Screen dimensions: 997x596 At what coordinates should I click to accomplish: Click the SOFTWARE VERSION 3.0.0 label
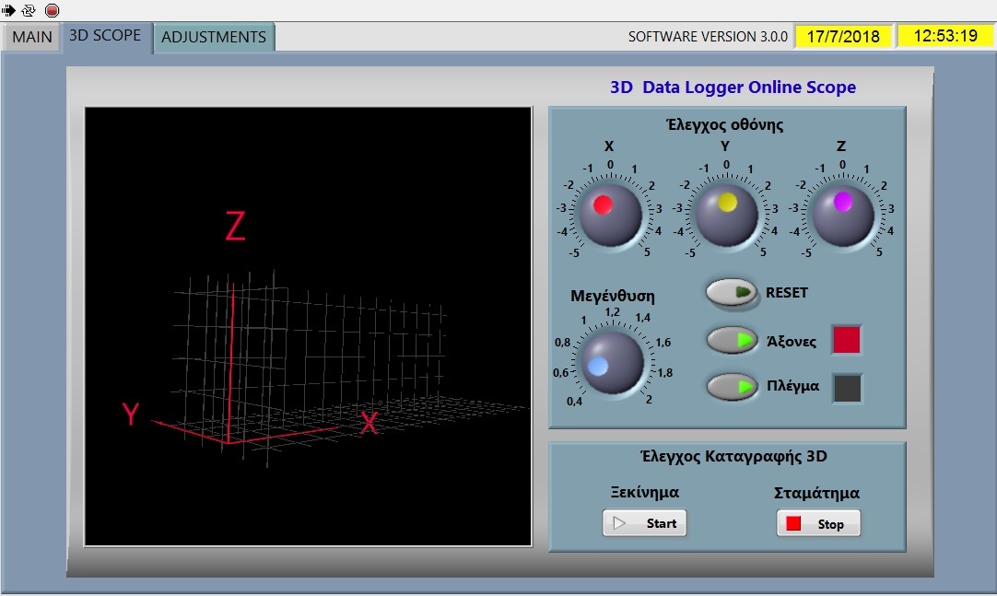[x=708, y=37]
